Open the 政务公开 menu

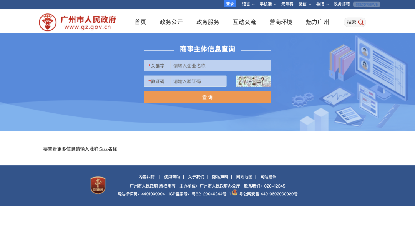pos(171,22)
